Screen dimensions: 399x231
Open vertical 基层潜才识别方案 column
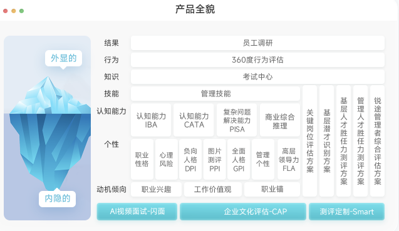coord(327,141)
